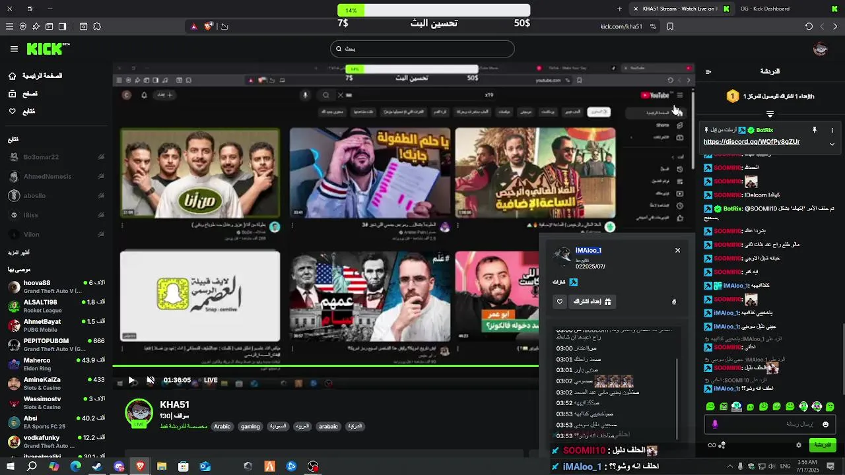Toggle the browser sidebar panel icon
845x475 pixels.
click(x=62, y=26)
